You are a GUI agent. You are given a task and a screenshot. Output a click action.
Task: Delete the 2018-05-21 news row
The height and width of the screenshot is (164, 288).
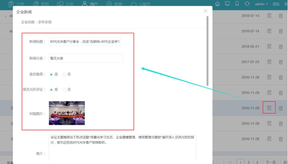click(x=280, y=46)
